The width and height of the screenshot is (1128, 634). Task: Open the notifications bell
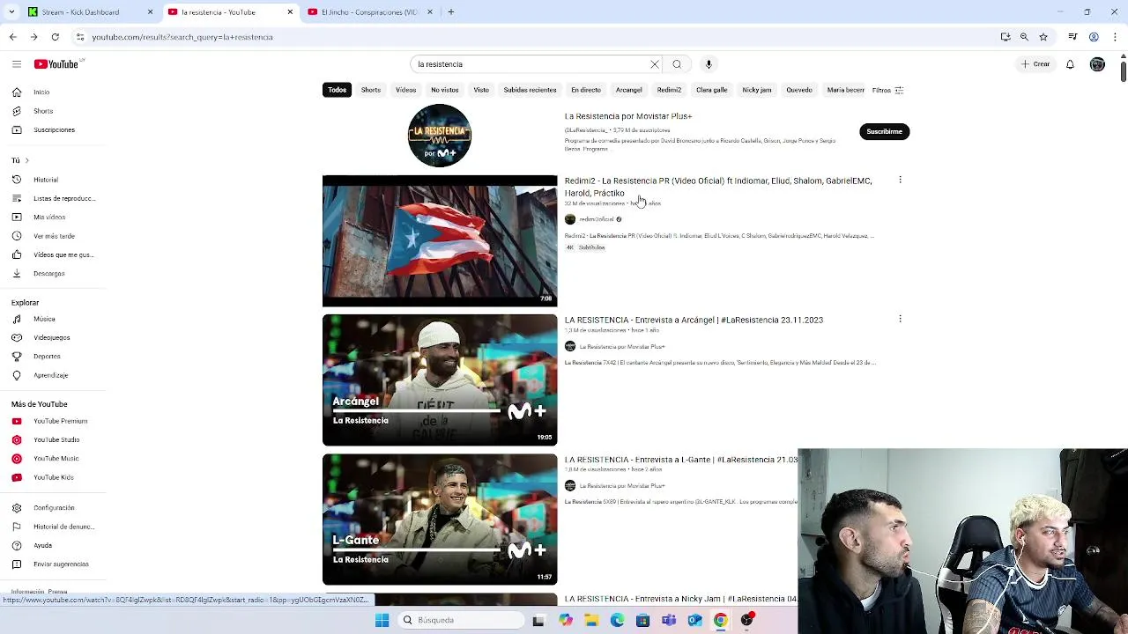pos(1070,64)
